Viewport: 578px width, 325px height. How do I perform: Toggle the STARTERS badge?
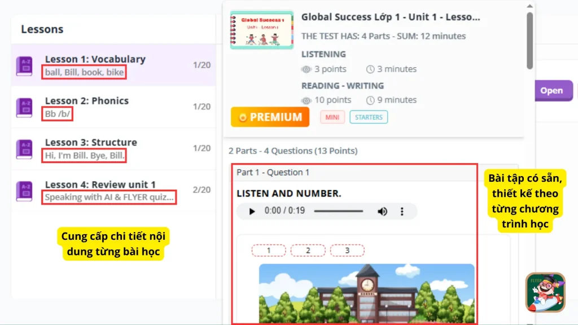[369, 117]
